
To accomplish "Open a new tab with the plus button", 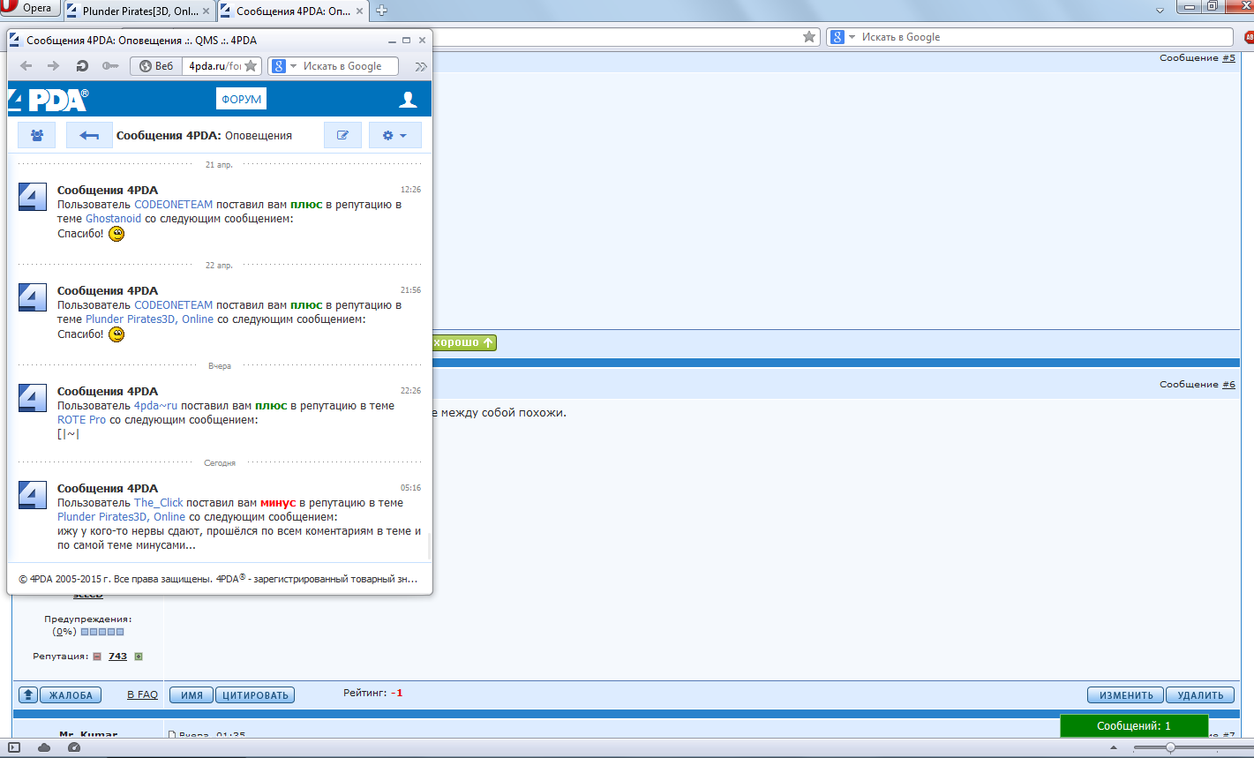I will pyautogui.click(x=383, y=11).
